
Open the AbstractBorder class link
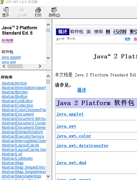point(15,92)
